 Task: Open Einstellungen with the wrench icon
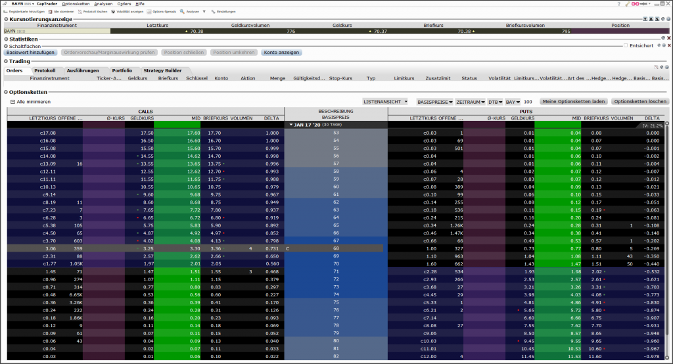[x=213, y=12]
